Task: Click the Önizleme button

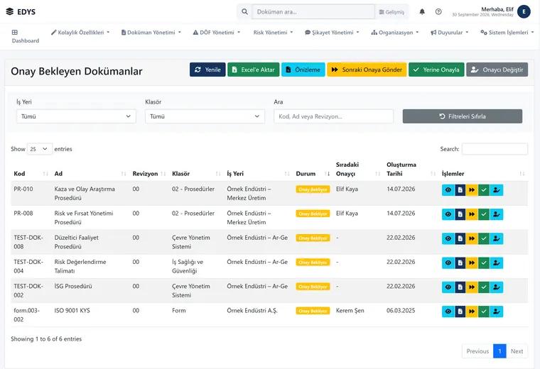Action: pyautogui.click(x=303, y=70)
